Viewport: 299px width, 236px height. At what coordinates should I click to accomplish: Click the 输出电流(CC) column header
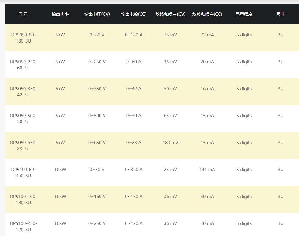tap(134, 14)
